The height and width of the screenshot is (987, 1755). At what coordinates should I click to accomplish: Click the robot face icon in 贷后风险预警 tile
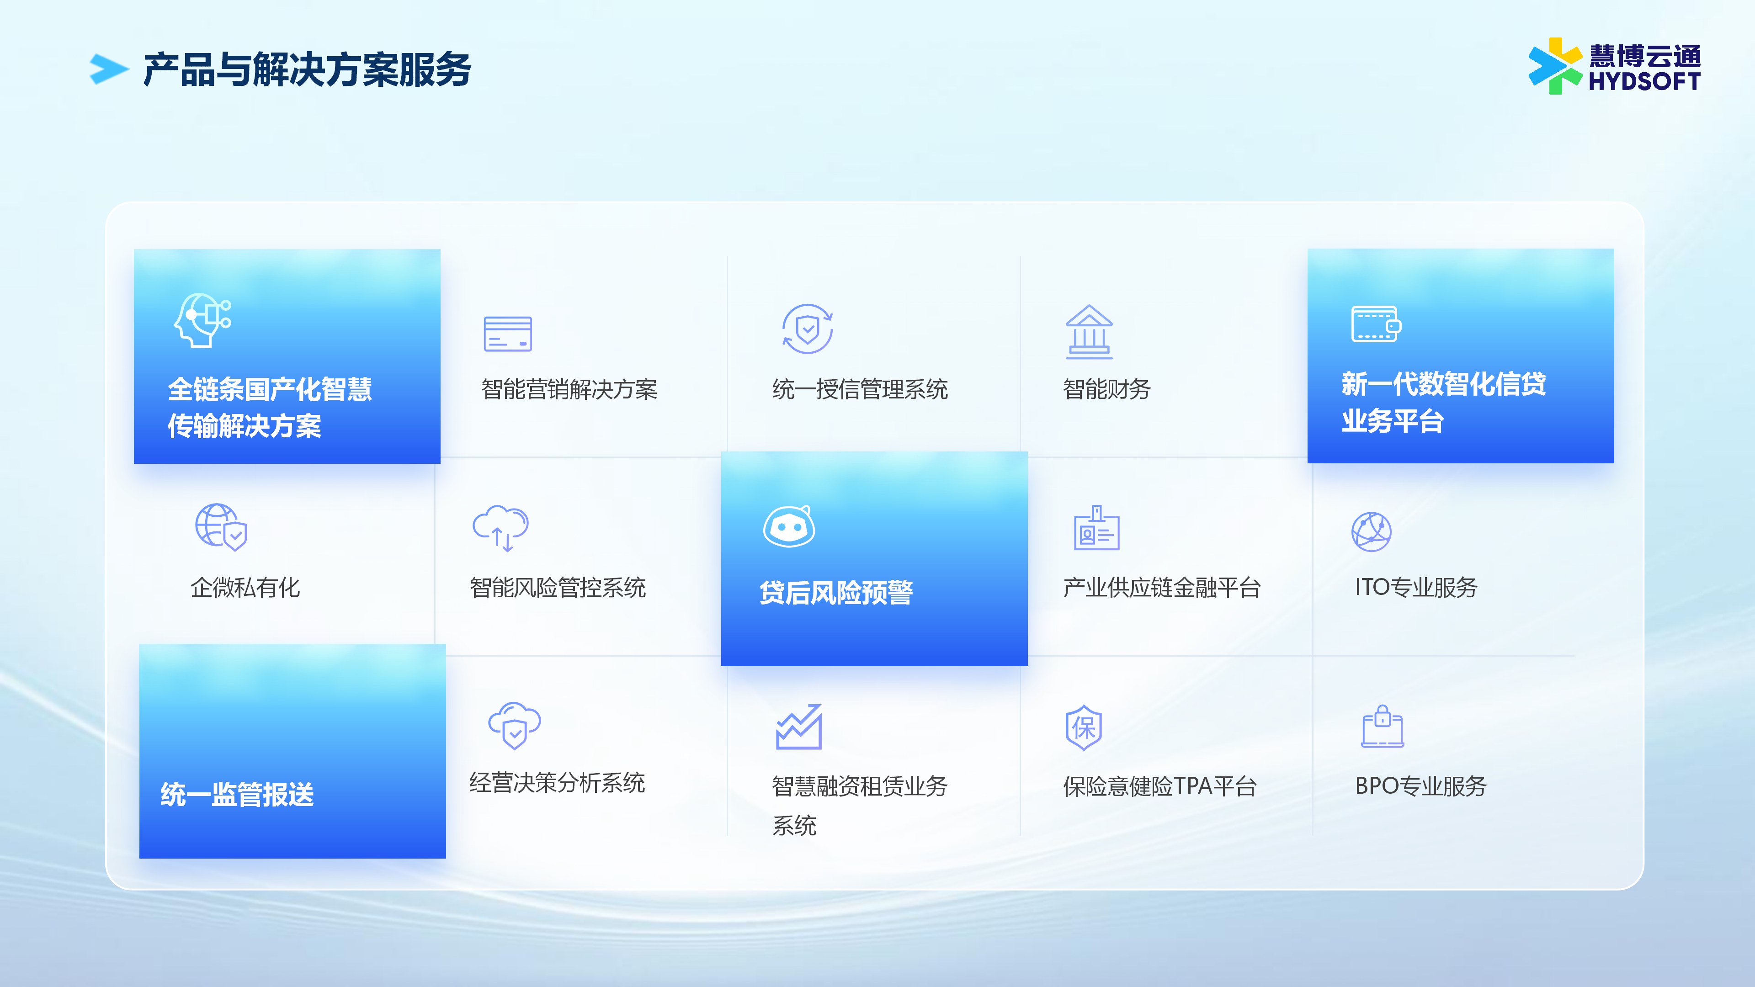click(789, 526)
